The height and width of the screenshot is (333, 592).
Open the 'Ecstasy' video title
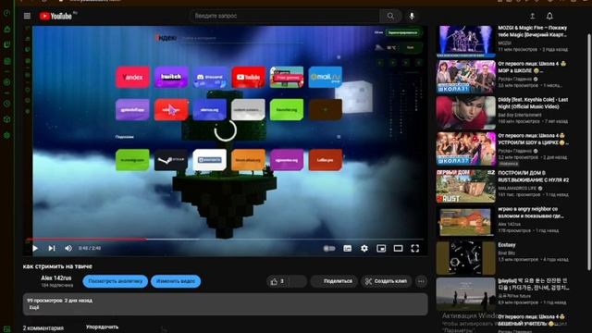pyautogui.click(x=507, y=245)
